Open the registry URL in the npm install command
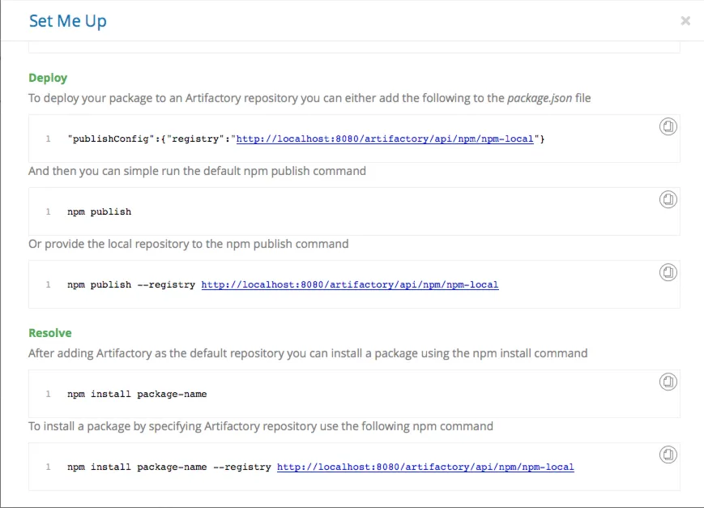The width and height of the screenshot is (704, 508). pos(425,467)
